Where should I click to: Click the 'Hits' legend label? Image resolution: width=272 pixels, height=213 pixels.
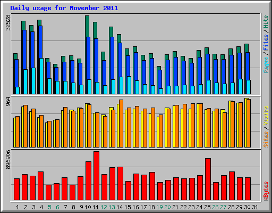[x=266, y=22]
